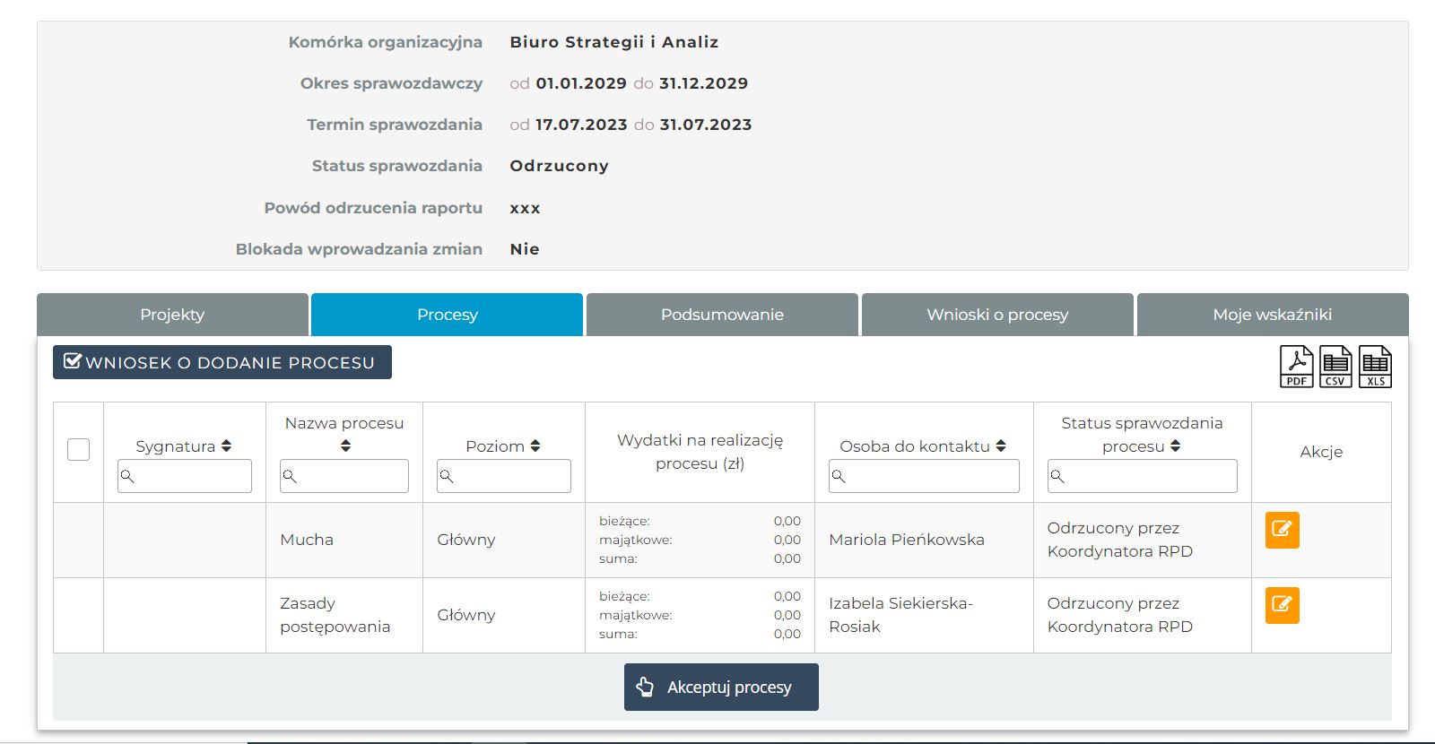Sort table by Nazwa procesu
1435x744 pixels.
pos(345,446)
